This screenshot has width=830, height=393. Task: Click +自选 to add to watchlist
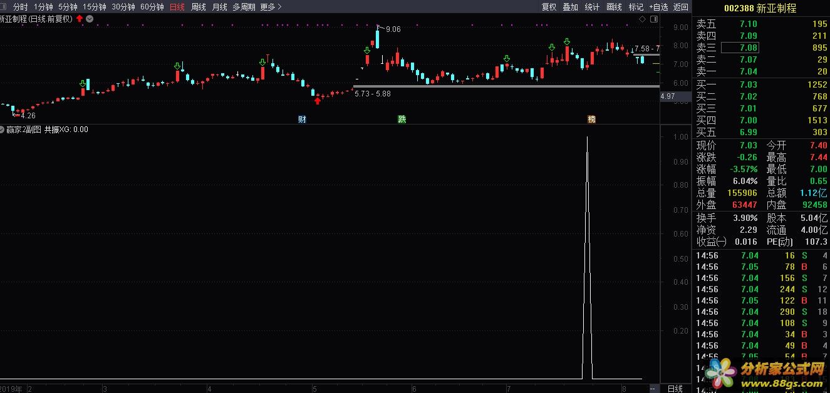658,7
